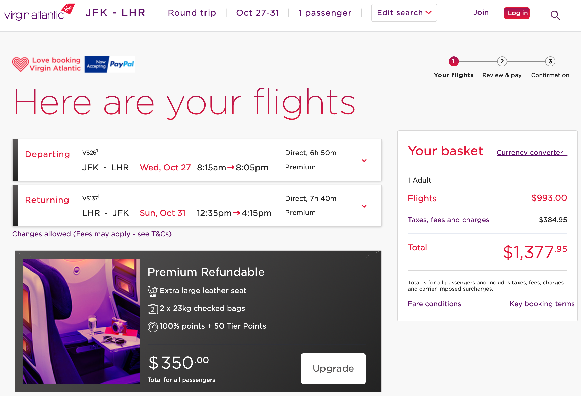Click the extra large leather seat icon
581x396 pixels.
click(x=152, y=291)
